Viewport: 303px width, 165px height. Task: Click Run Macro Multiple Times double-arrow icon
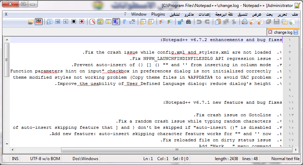click(58, 22)
